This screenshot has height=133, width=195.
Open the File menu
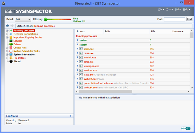coord(161,9)
